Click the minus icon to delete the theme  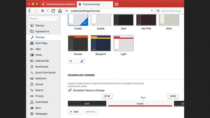click(76, 61)
